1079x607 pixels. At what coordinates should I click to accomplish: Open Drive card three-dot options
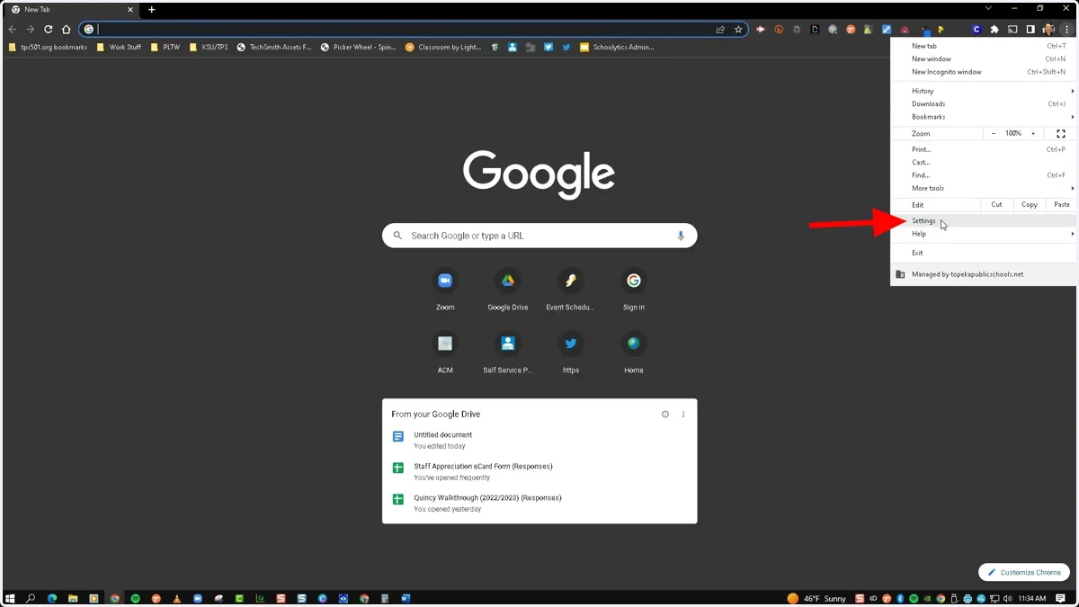click(x=683, y=415)
